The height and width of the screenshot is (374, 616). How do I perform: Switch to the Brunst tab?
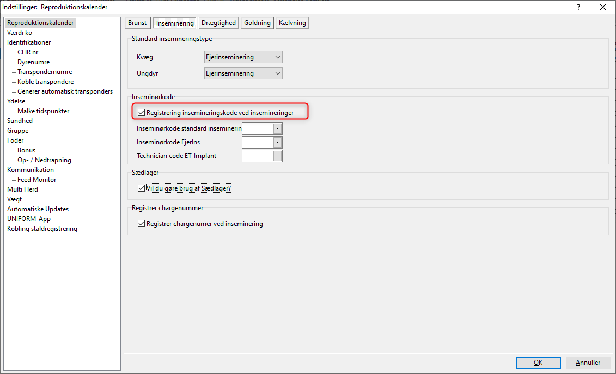point(137,23)
